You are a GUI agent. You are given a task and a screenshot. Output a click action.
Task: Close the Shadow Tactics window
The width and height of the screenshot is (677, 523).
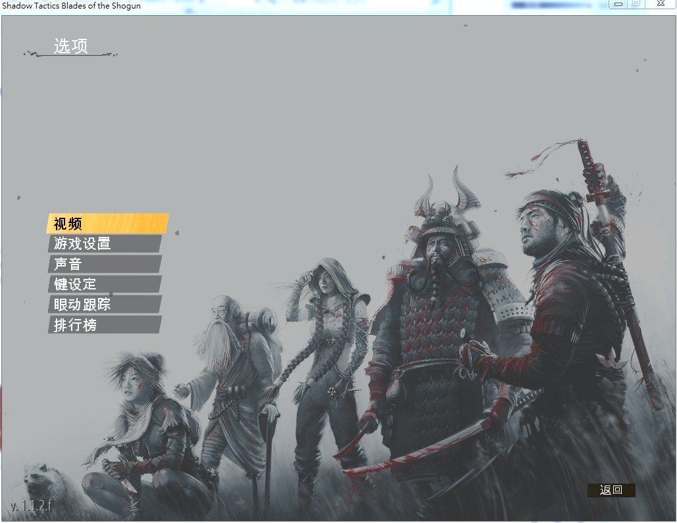click(661, 3)
